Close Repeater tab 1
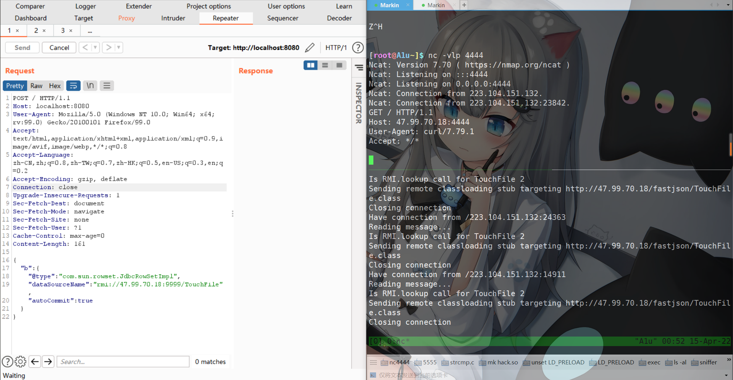 (17, 30)
